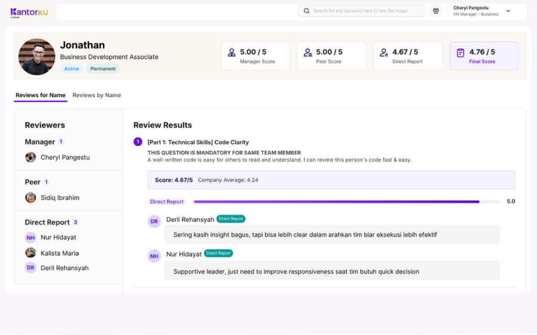Click the Direct Report announcement icon
Screen dimensions: 537x335
click(x=384, y=52)
